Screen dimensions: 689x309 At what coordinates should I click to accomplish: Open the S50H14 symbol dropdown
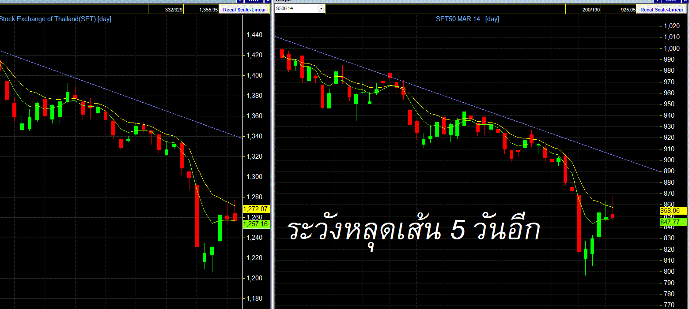click(321, 9)
